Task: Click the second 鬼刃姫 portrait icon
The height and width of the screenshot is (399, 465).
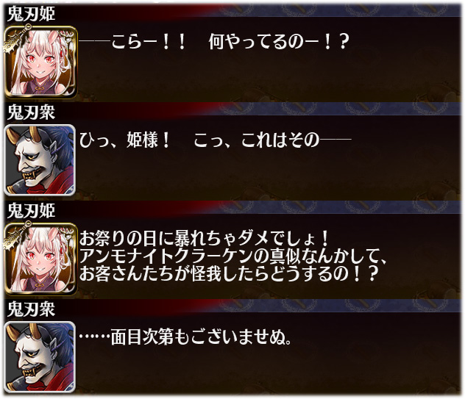Action: tap(41, 259)
